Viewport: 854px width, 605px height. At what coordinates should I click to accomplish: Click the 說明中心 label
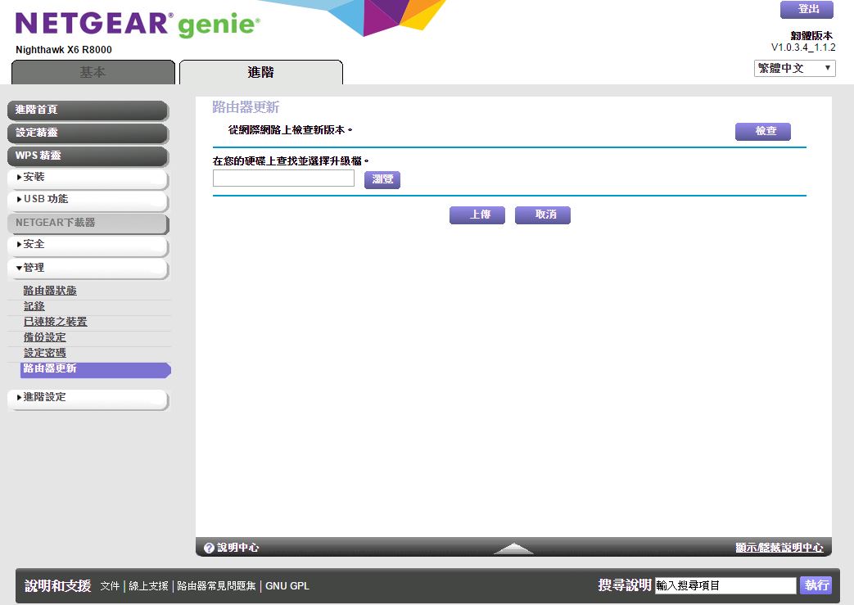(238, 548)
